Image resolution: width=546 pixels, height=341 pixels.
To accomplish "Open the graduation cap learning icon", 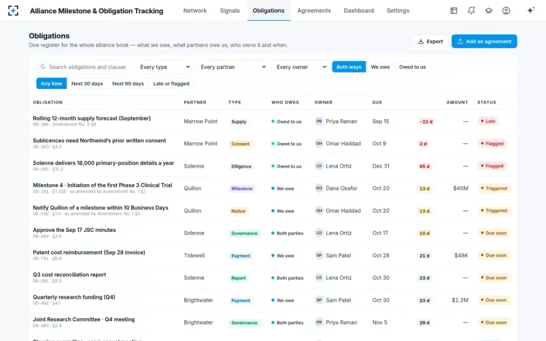I will (x=489, y=10).
